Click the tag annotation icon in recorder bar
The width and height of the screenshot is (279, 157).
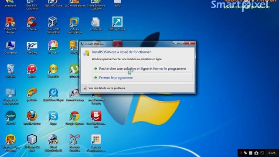[245, 153]
